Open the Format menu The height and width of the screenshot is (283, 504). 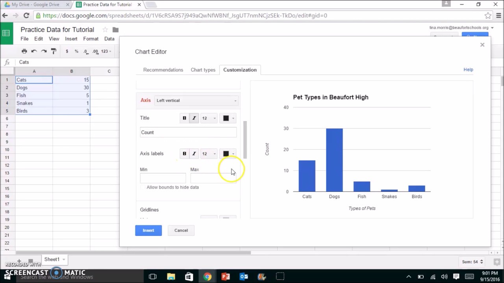click(91, 39)
